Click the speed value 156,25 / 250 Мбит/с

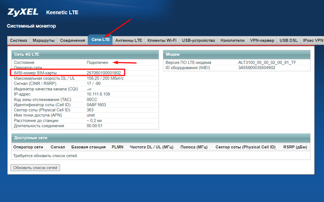pyautogui.click(x=105, y=78)
